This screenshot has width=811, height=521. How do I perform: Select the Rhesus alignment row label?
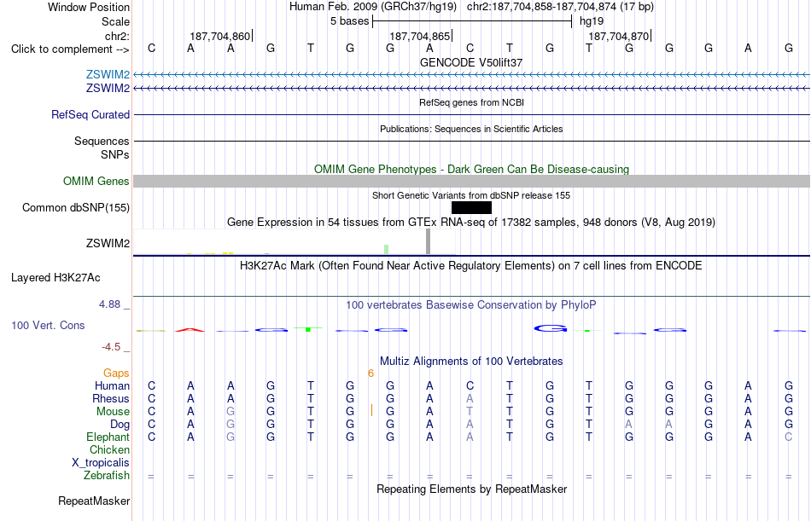pos(111,399)
